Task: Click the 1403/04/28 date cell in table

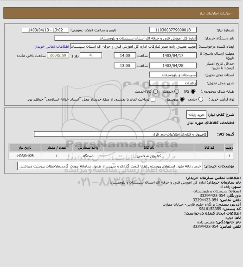Action: (x=25, y=156)
